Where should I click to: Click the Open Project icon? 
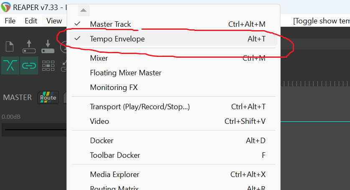(x=29, y=46)
